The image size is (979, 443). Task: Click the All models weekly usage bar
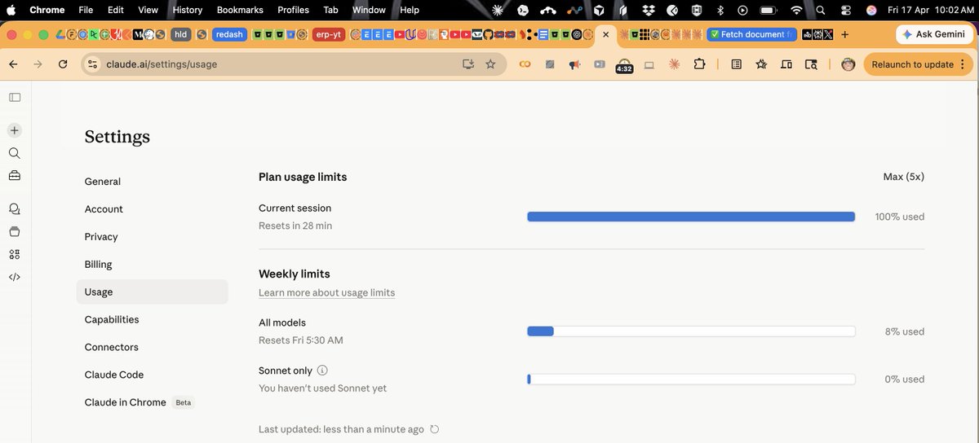coord(691,331)
